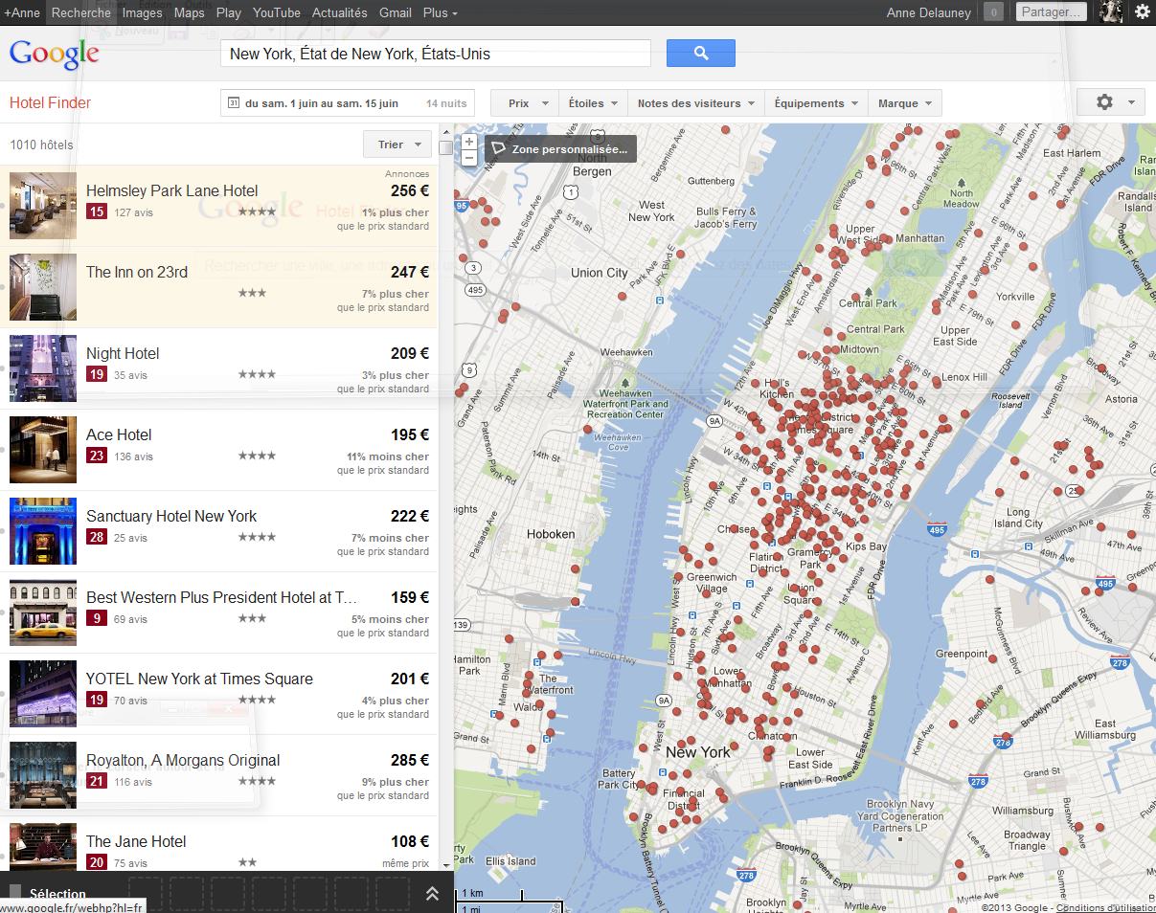Click Helmsley Park Lane Hotel thumbnail
The height and width of the screenshot is (913, 1156).
pos(43,206)
